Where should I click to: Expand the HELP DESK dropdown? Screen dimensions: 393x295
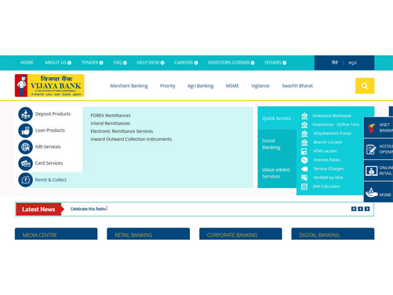tap(150, 63)
